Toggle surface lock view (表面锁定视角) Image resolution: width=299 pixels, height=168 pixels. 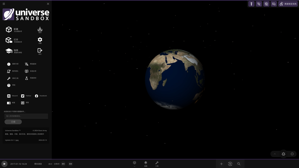coord(288,4)
